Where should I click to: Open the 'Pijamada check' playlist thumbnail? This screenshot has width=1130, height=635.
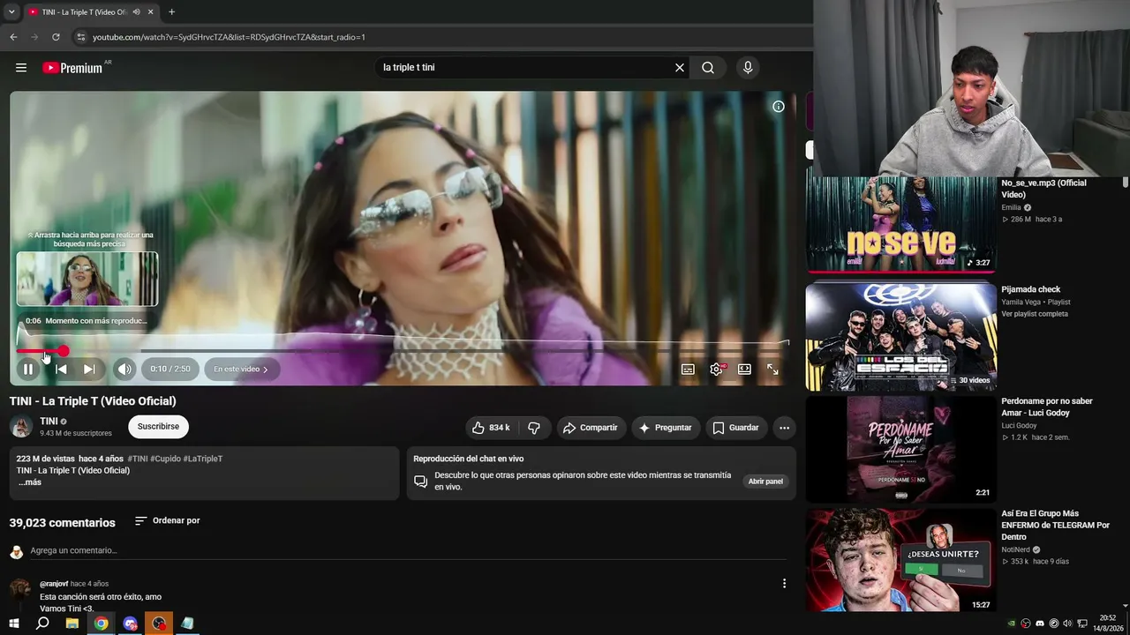tap(900, 337)
